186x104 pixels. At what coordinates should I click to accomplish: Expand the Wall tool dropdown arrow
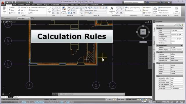point(15,8)
